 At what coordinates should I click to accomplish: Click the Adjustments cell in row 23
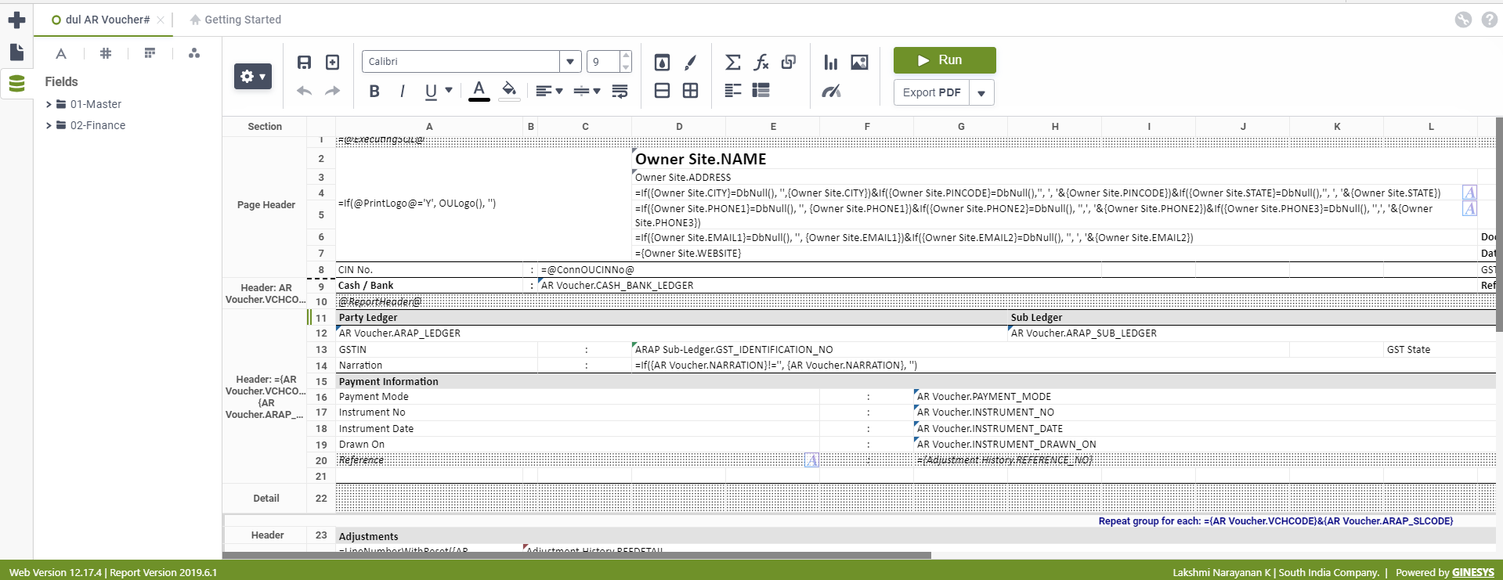click(x=916, y=536)
